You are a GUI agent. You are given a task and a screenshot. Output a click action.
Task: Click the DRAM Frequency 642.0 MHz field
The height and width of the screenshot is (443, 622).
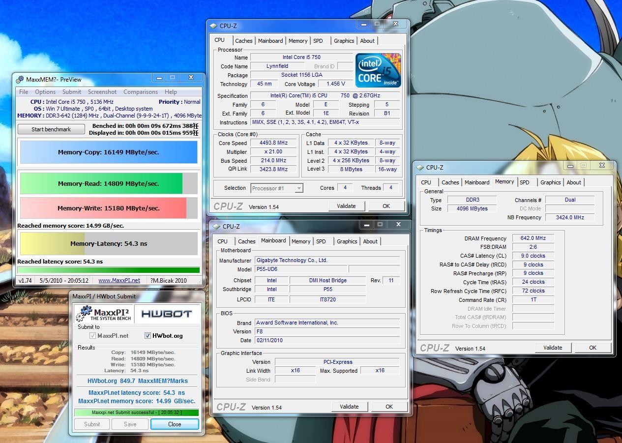533,238
